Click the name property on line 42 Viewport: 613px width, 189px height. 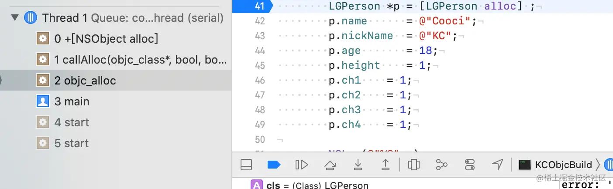tap(354, 21)
